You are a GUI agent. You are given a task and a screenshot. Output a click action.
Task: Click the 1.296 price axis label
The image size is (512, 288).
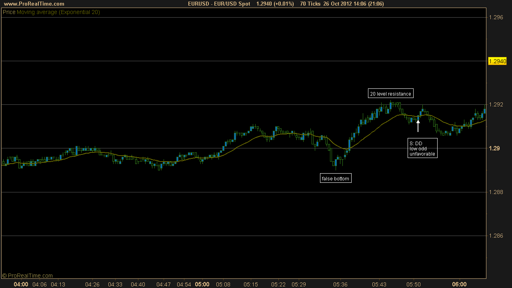pyautogui.click(x=496, y=17)
